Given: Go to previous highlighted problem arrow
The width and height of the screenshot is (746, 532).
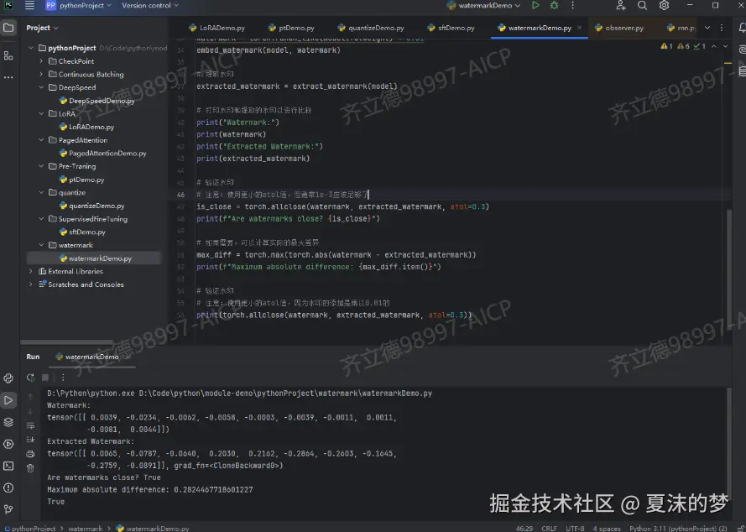Looking at the screenshot, I should coord(714,46).
